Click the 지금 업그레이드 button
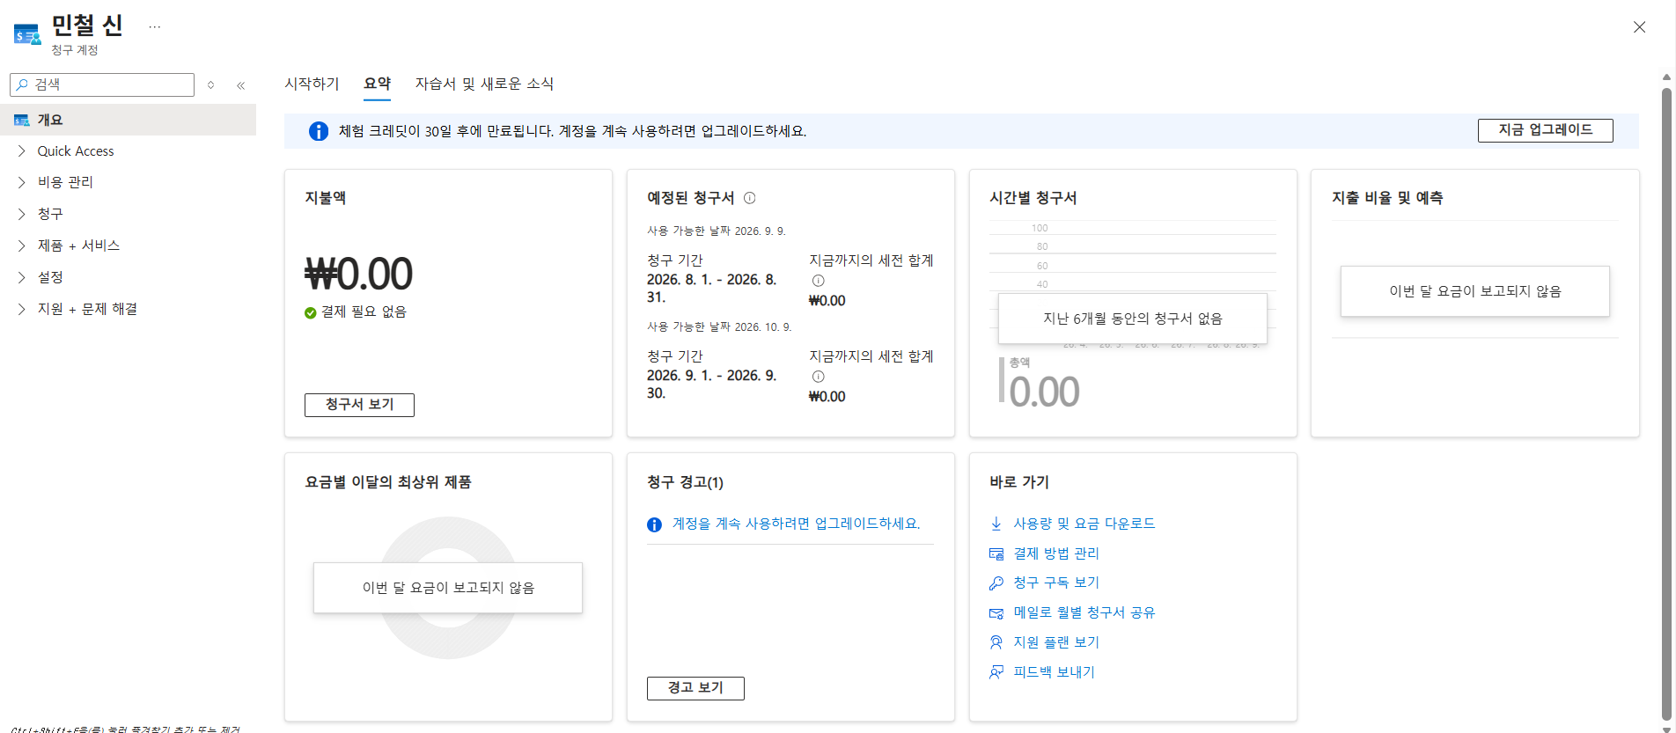 [x=1545, y=130]
